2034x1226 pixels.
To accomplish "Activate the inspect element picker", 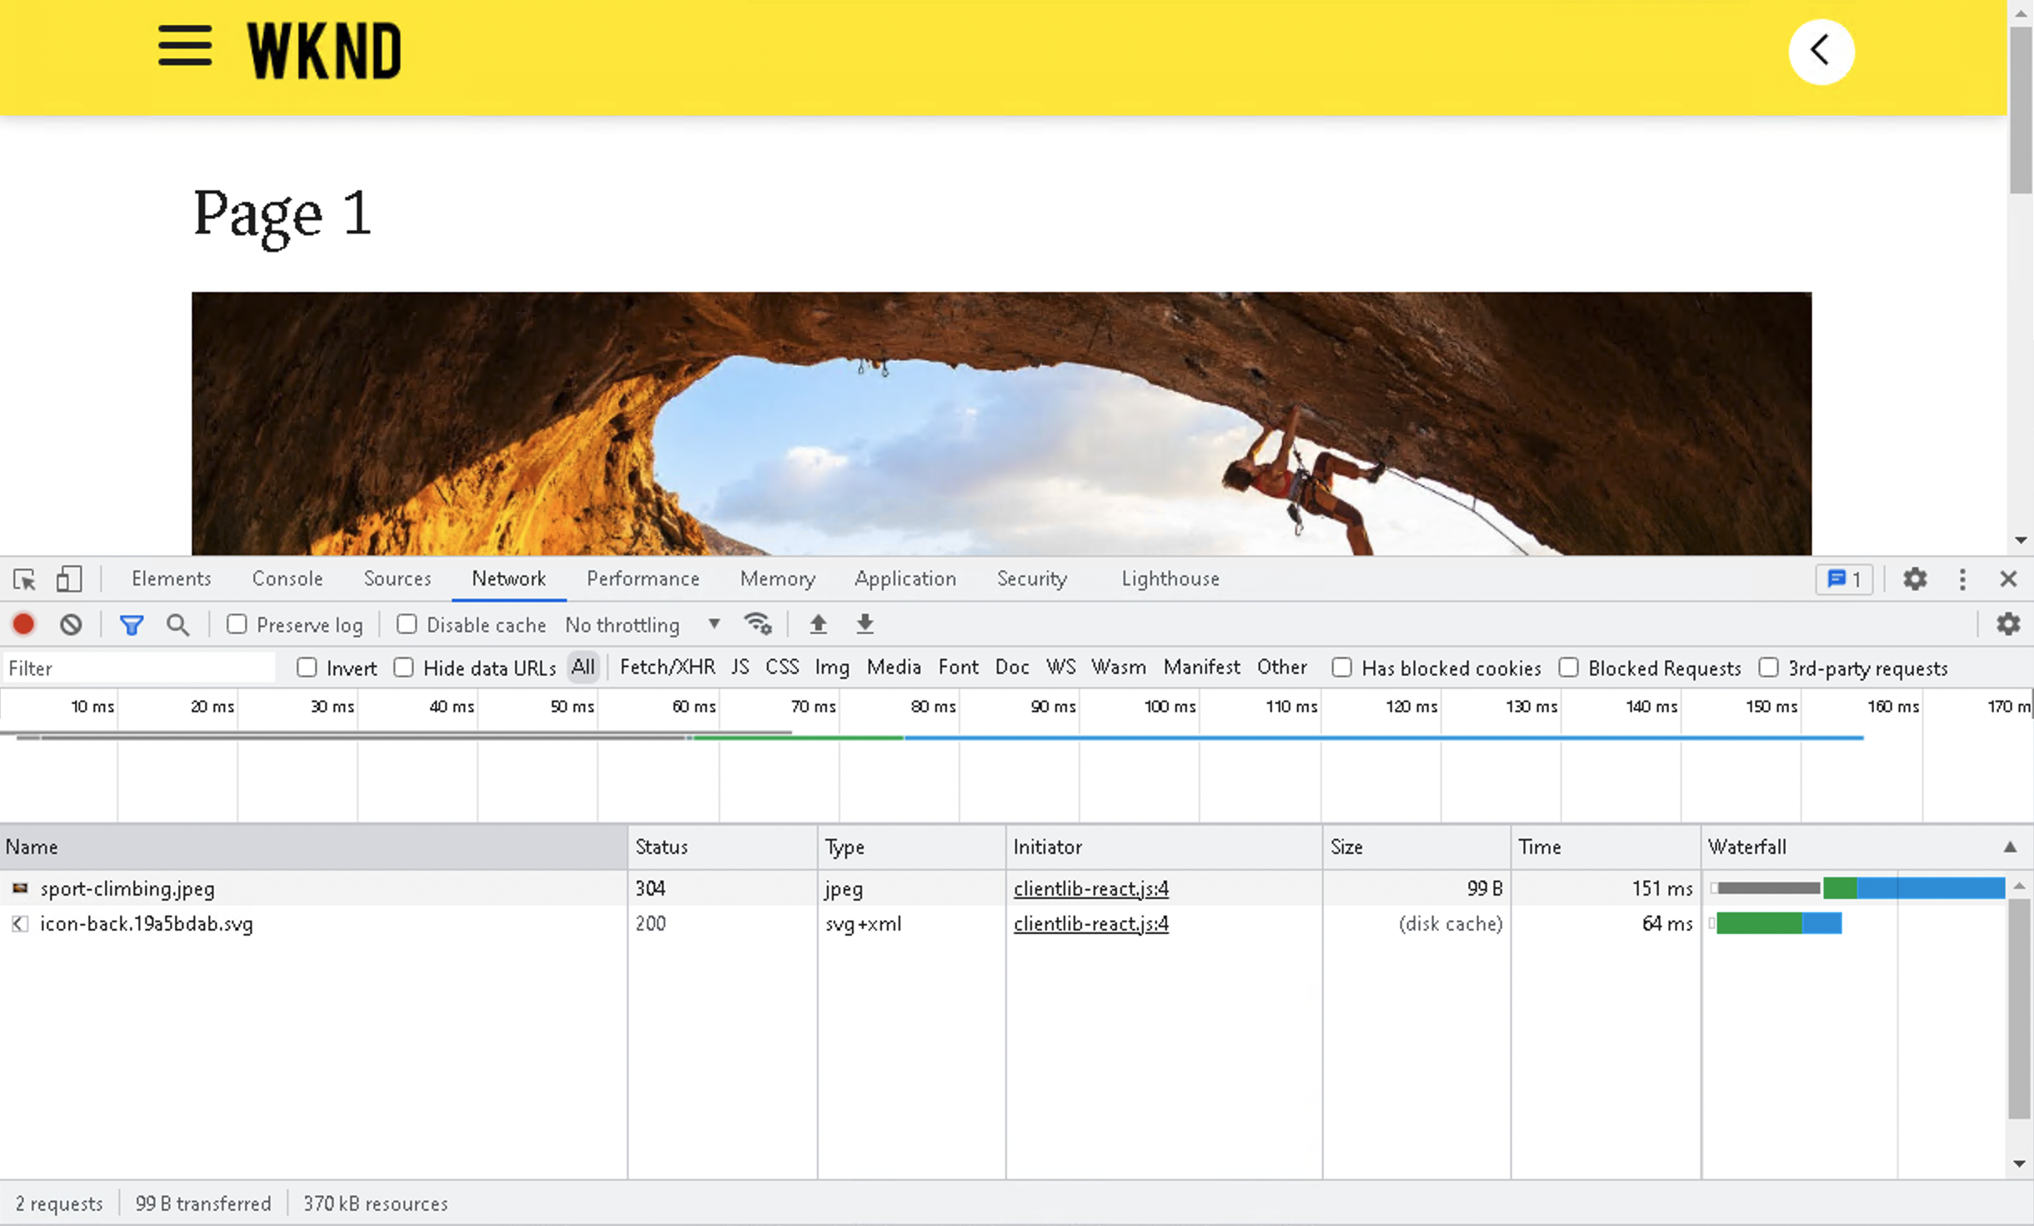I will pos(24,579).
